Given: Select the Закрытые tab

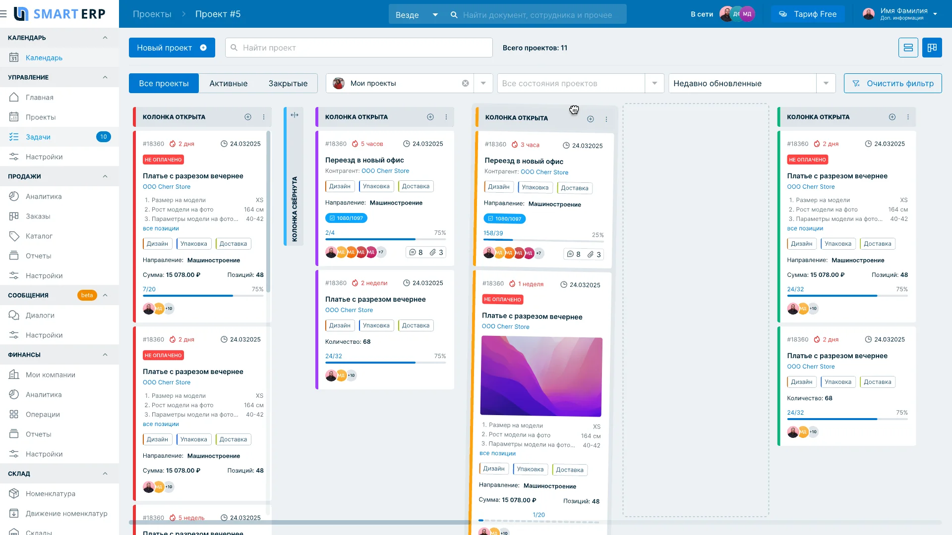Looking at the screenshot, I should [x=288, y=83].
